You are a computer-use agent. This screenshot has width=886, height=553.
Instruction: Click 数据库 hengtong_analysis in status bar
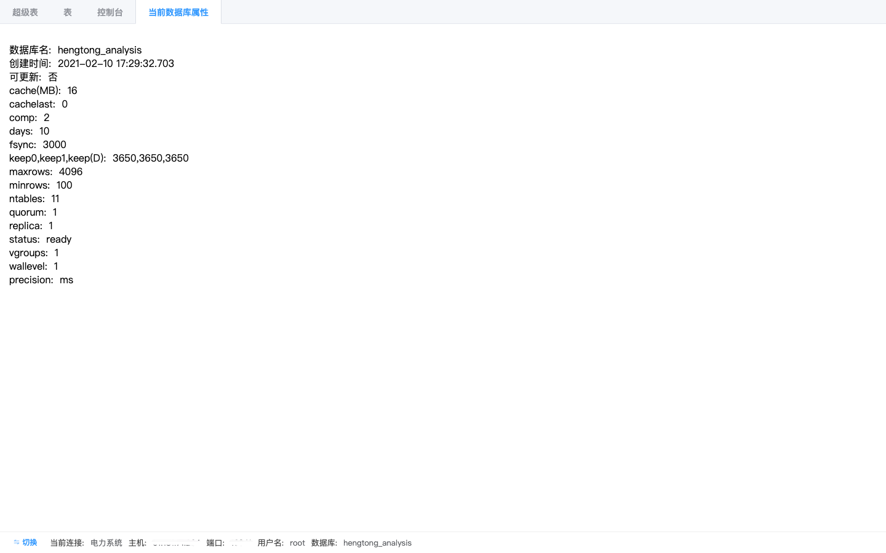tap(361, 543)
